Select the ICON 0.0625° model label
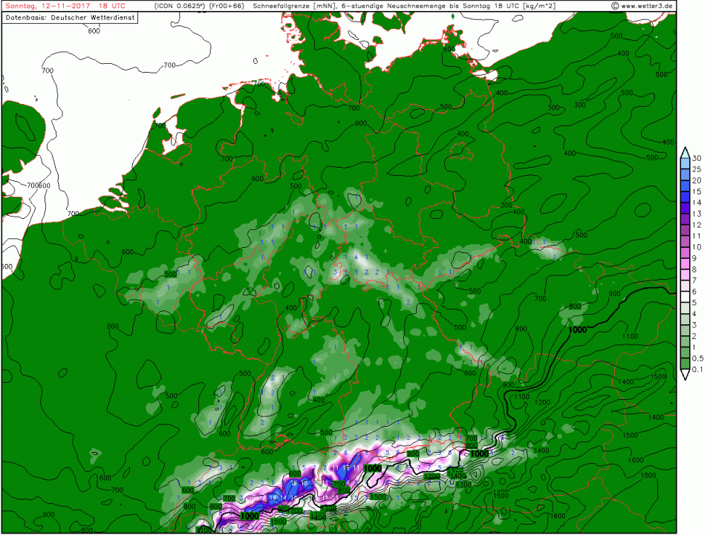The height and width of the screenshot is (535, 713). [x=182, y=6]
